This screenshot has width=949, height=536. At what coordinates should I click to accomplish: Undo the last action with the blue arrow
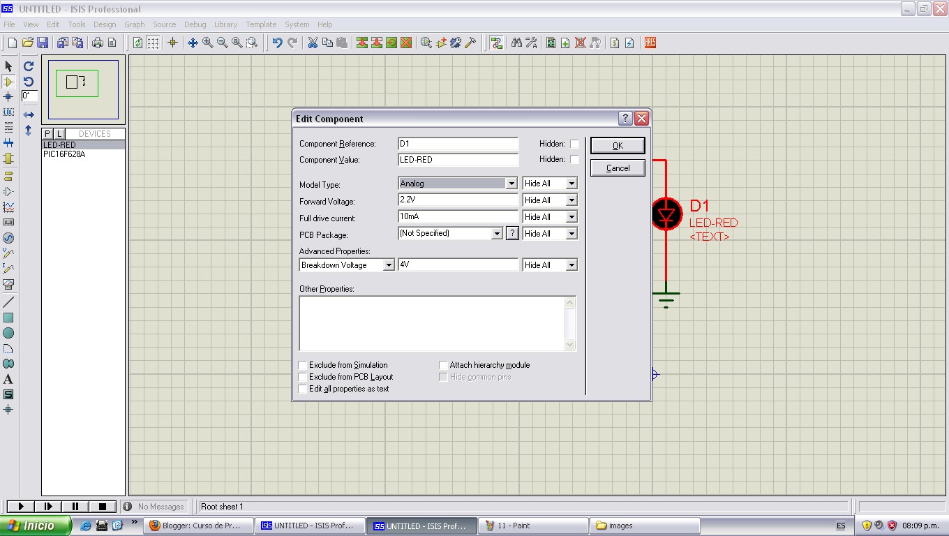click(x=277, y=43)
